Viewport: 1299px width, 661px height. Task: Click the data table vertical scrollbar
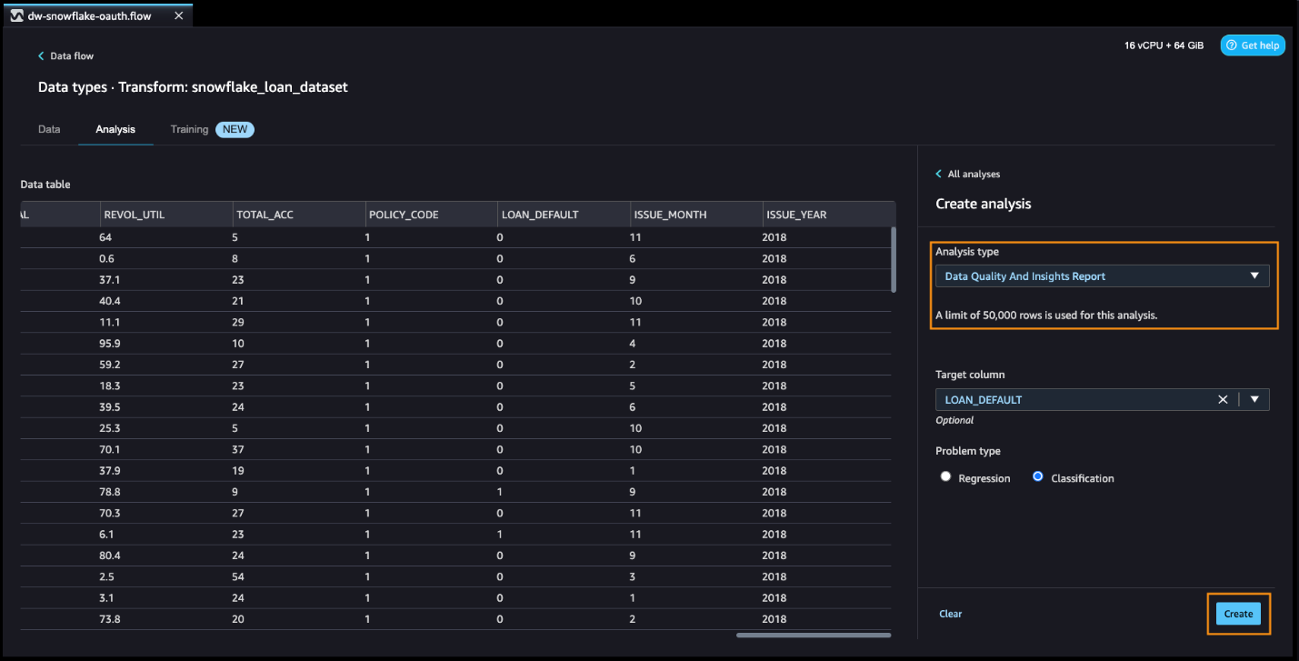coord(894,259)
